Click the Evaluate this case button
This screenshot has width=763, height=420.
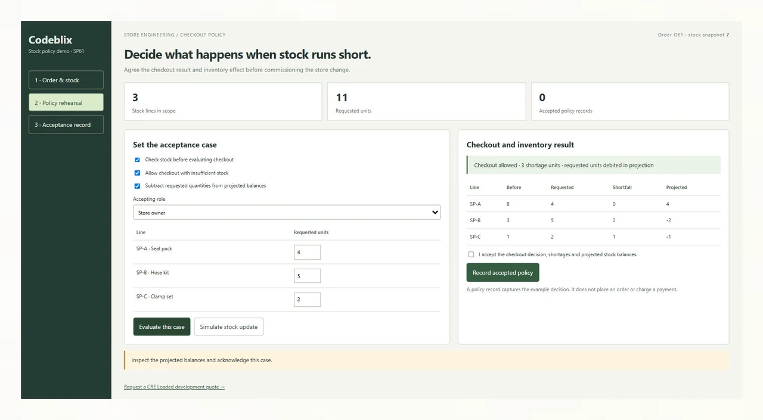coord(162,326)
